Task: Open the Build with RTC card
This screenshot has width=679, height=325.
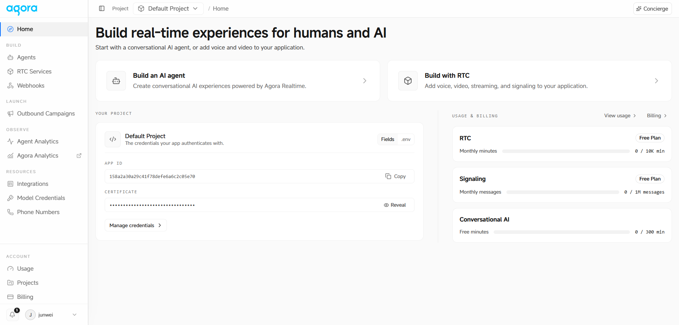Action: pyautogui.click(x=529, y=81)
